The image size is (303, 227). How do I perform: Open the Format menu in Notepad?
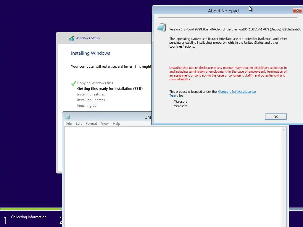tap(91, 124)
